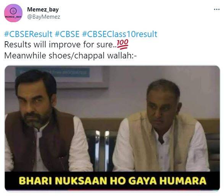Image resolution: width=224 pixels, height=196 pixels.
Task: Click the bearded man in brown vest
Action: [x=43, y=121]
